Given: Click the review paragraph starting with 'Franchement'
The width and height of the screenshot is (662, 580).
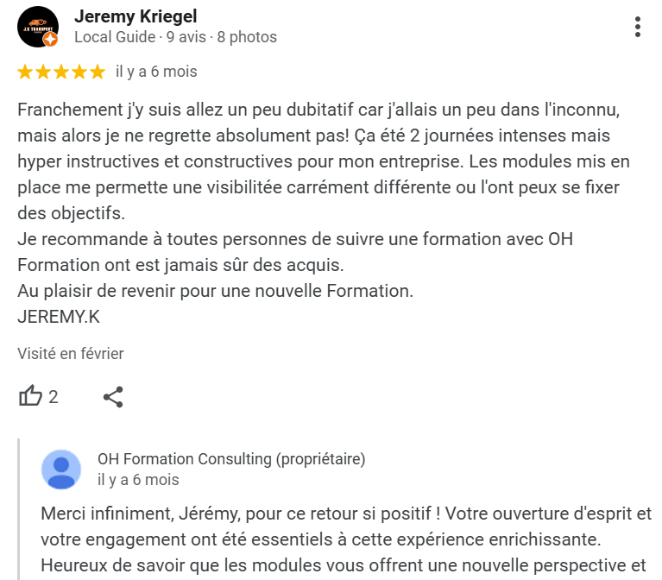Looking at the screenshot, I should coord(325,161).
